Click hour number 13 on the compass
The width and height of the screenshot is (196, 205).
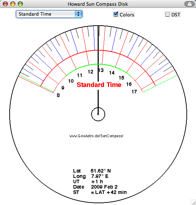tap(101, 70)
